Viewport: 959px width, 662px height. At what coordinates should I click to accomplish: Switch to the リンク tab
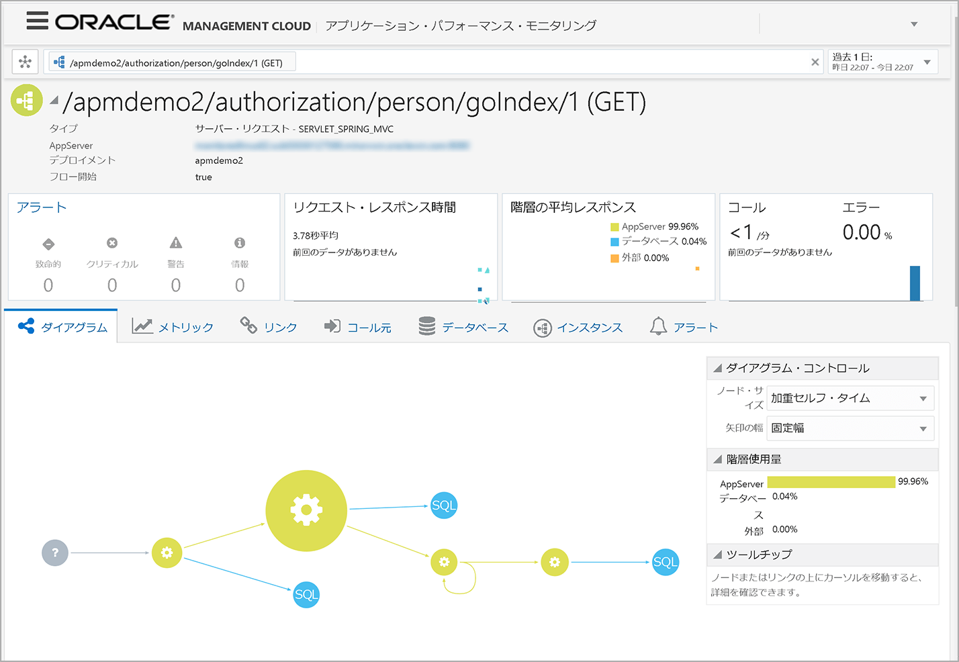tap(269, 327)
